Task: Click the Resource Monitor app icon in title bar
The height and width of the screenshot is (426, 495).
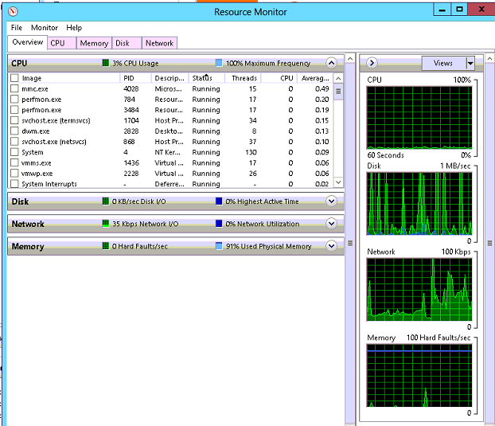Action: [13, 12]
